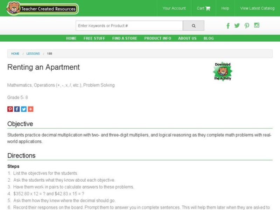Open the FREE STUFF menu item
Image resolution: width=280 pixels, height=210 pixels.
point(93,38)
